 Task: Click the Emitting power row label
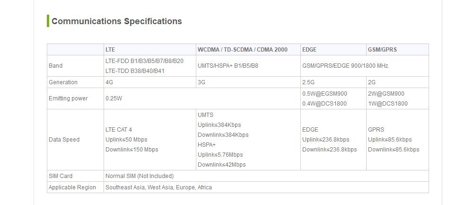(68, 98)
